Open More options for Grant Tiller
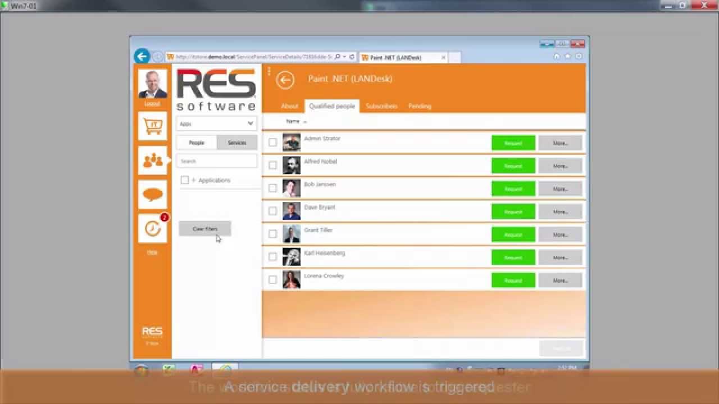Viewport: 719px width, 404px height. [560, 235]
